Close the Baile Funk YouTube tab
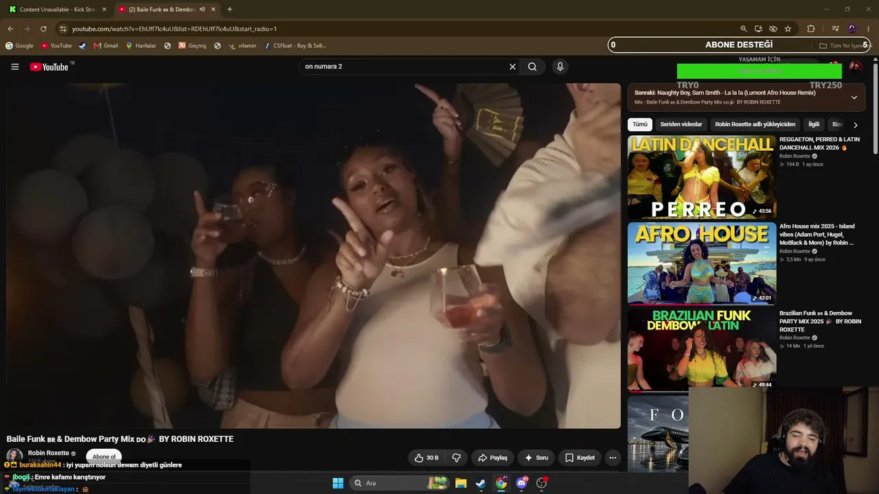 point(214,10)
